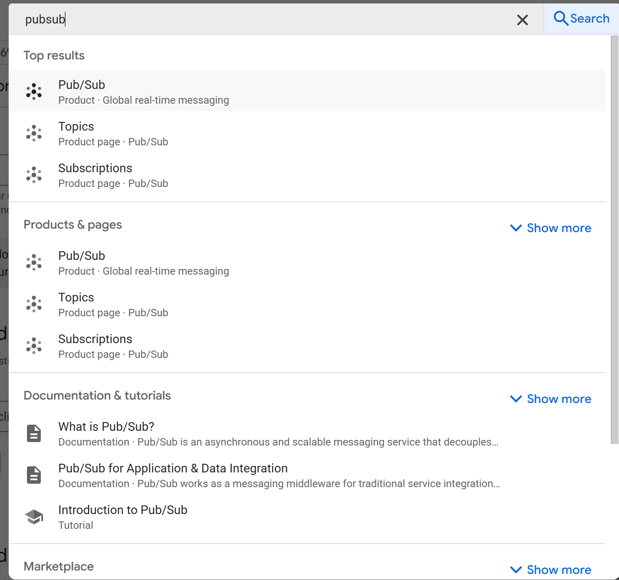Click the results list vertical scrollbar
Image resolution: width=619 pixels, height=580 pixels.
[x=614, y=239]
